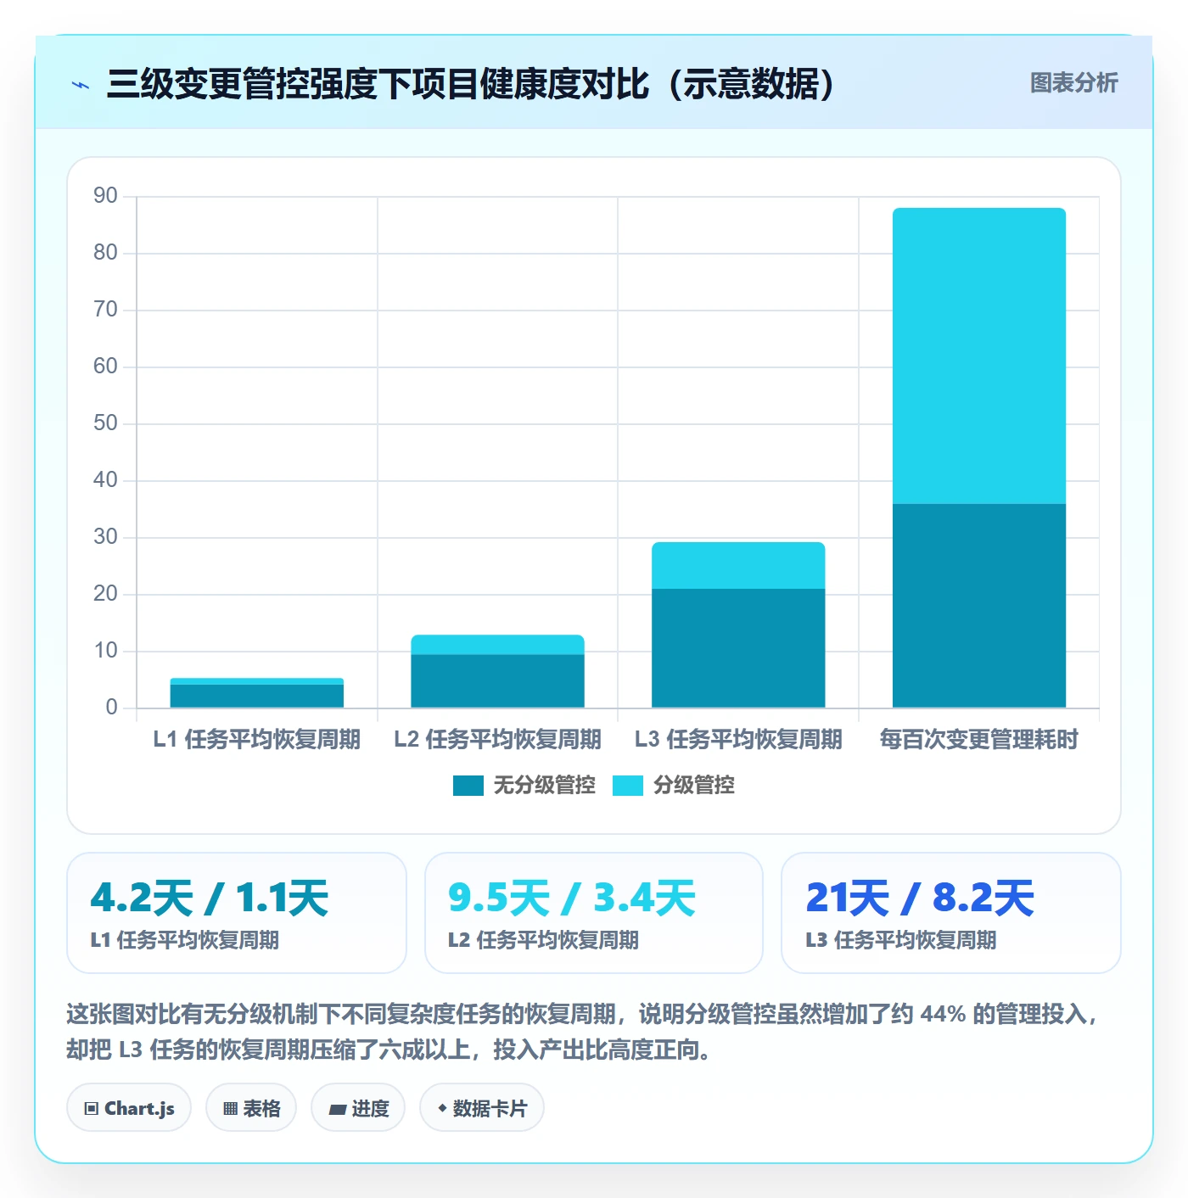Select the 数据卡片 tag chip
Screen dimensions: 1188x1198
point(482,1108)
